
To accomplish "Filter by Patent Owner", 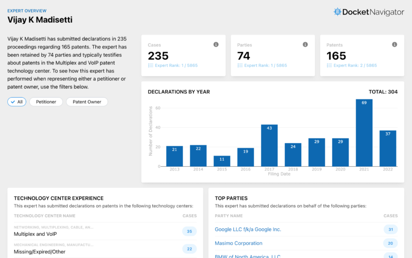I will click(x=87, y=102).
